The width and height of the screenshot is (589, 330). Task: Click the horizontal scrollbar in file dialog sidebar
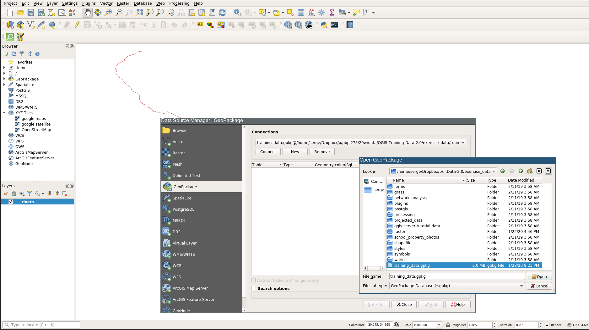click(x=374, y=268)
